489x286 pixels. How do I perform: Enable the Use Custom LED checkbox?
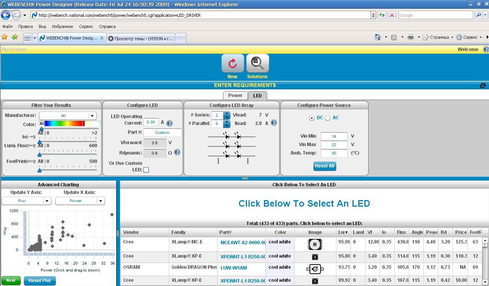[146, 170]
